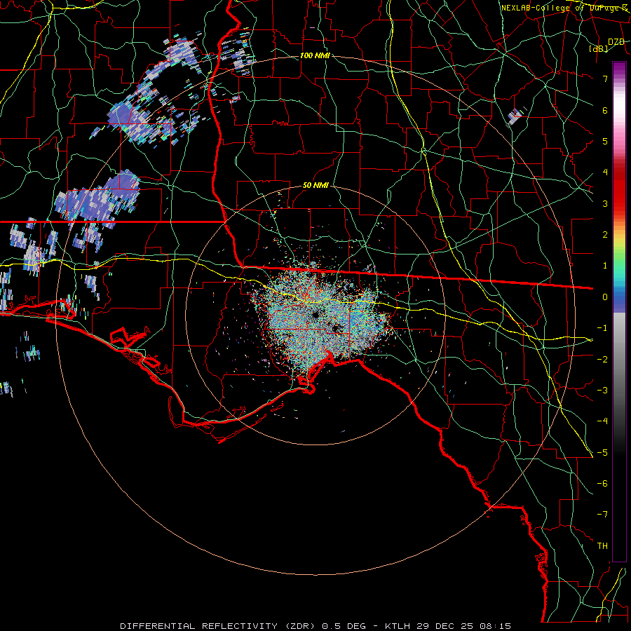Click the 4 value on color scale
This screenshot has height=631, width=631.
[605, 172]
